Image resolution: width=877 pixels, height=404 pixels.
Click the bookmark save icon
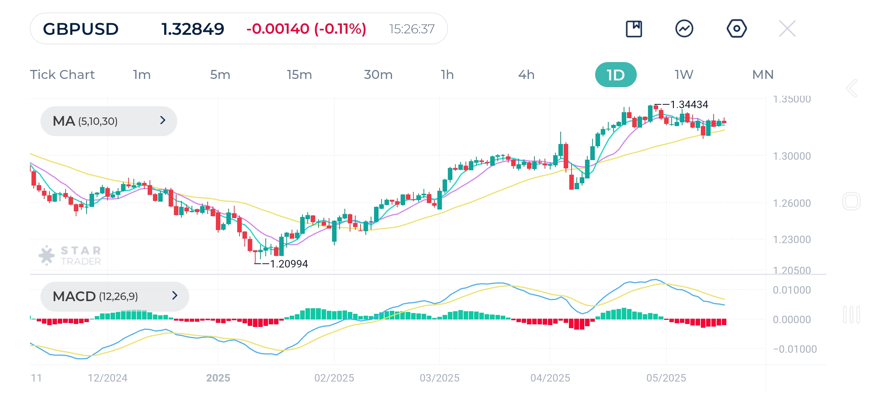[634, 29]
